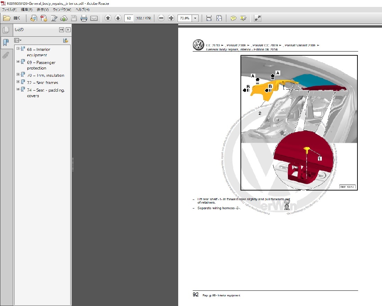Select bookmark 70 – Trim, insulation
This screenshot has width=382, height=306.
(x=46, y=75)
